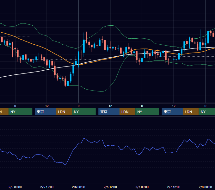Click the hour label 12 above 2/6 12:00

point(110,106)
